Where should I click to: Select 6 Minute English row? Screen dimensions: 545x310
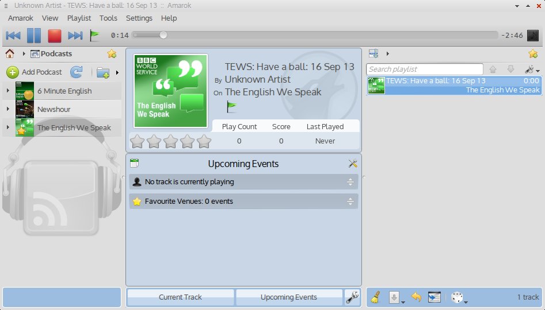[62, 91]
